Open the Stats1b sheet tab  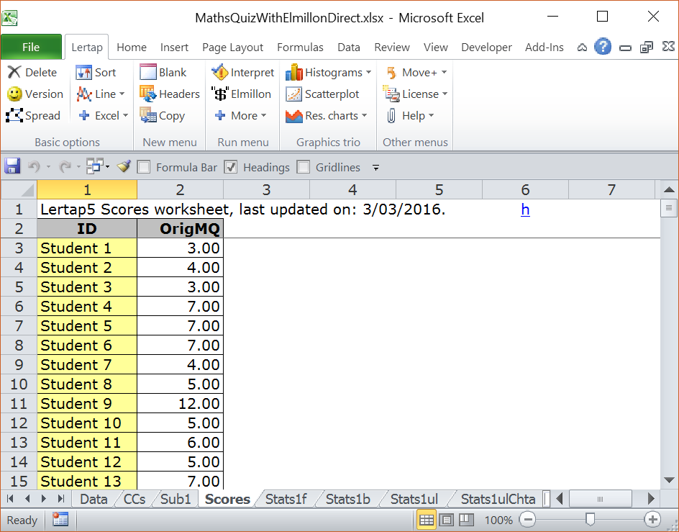point(347,499)
